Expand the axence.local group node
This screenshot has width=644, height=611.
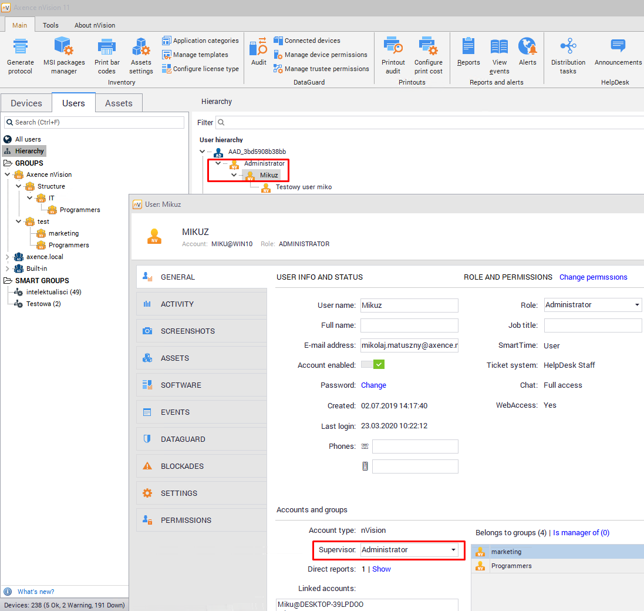click(7, 257)
